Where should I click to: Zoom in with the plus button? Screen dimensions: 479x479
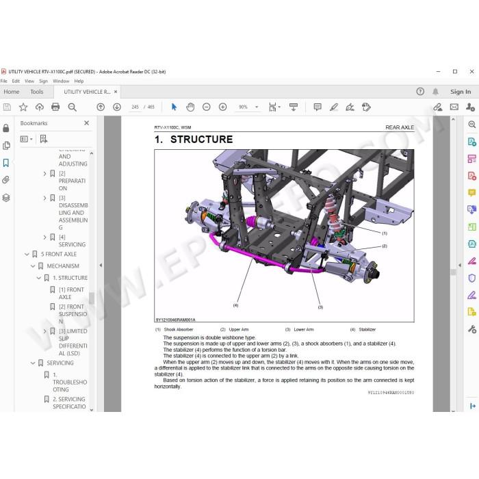pos(222,107)
